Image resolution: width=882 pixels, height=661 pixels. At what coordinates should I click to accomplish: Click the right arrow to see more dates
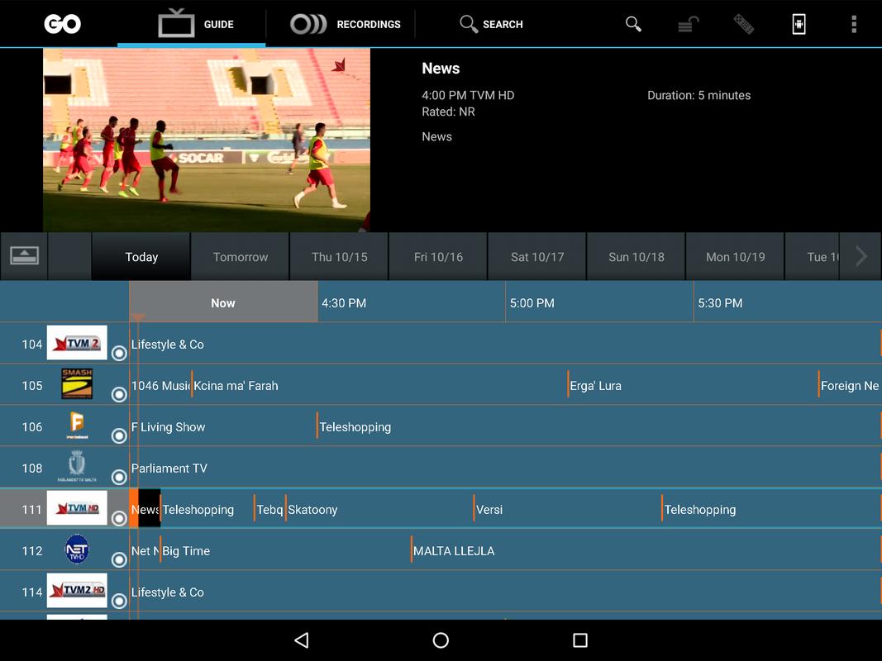click(860, 256)
